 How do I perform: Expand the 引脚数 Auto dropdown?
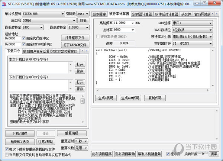[x=83, y=14]
